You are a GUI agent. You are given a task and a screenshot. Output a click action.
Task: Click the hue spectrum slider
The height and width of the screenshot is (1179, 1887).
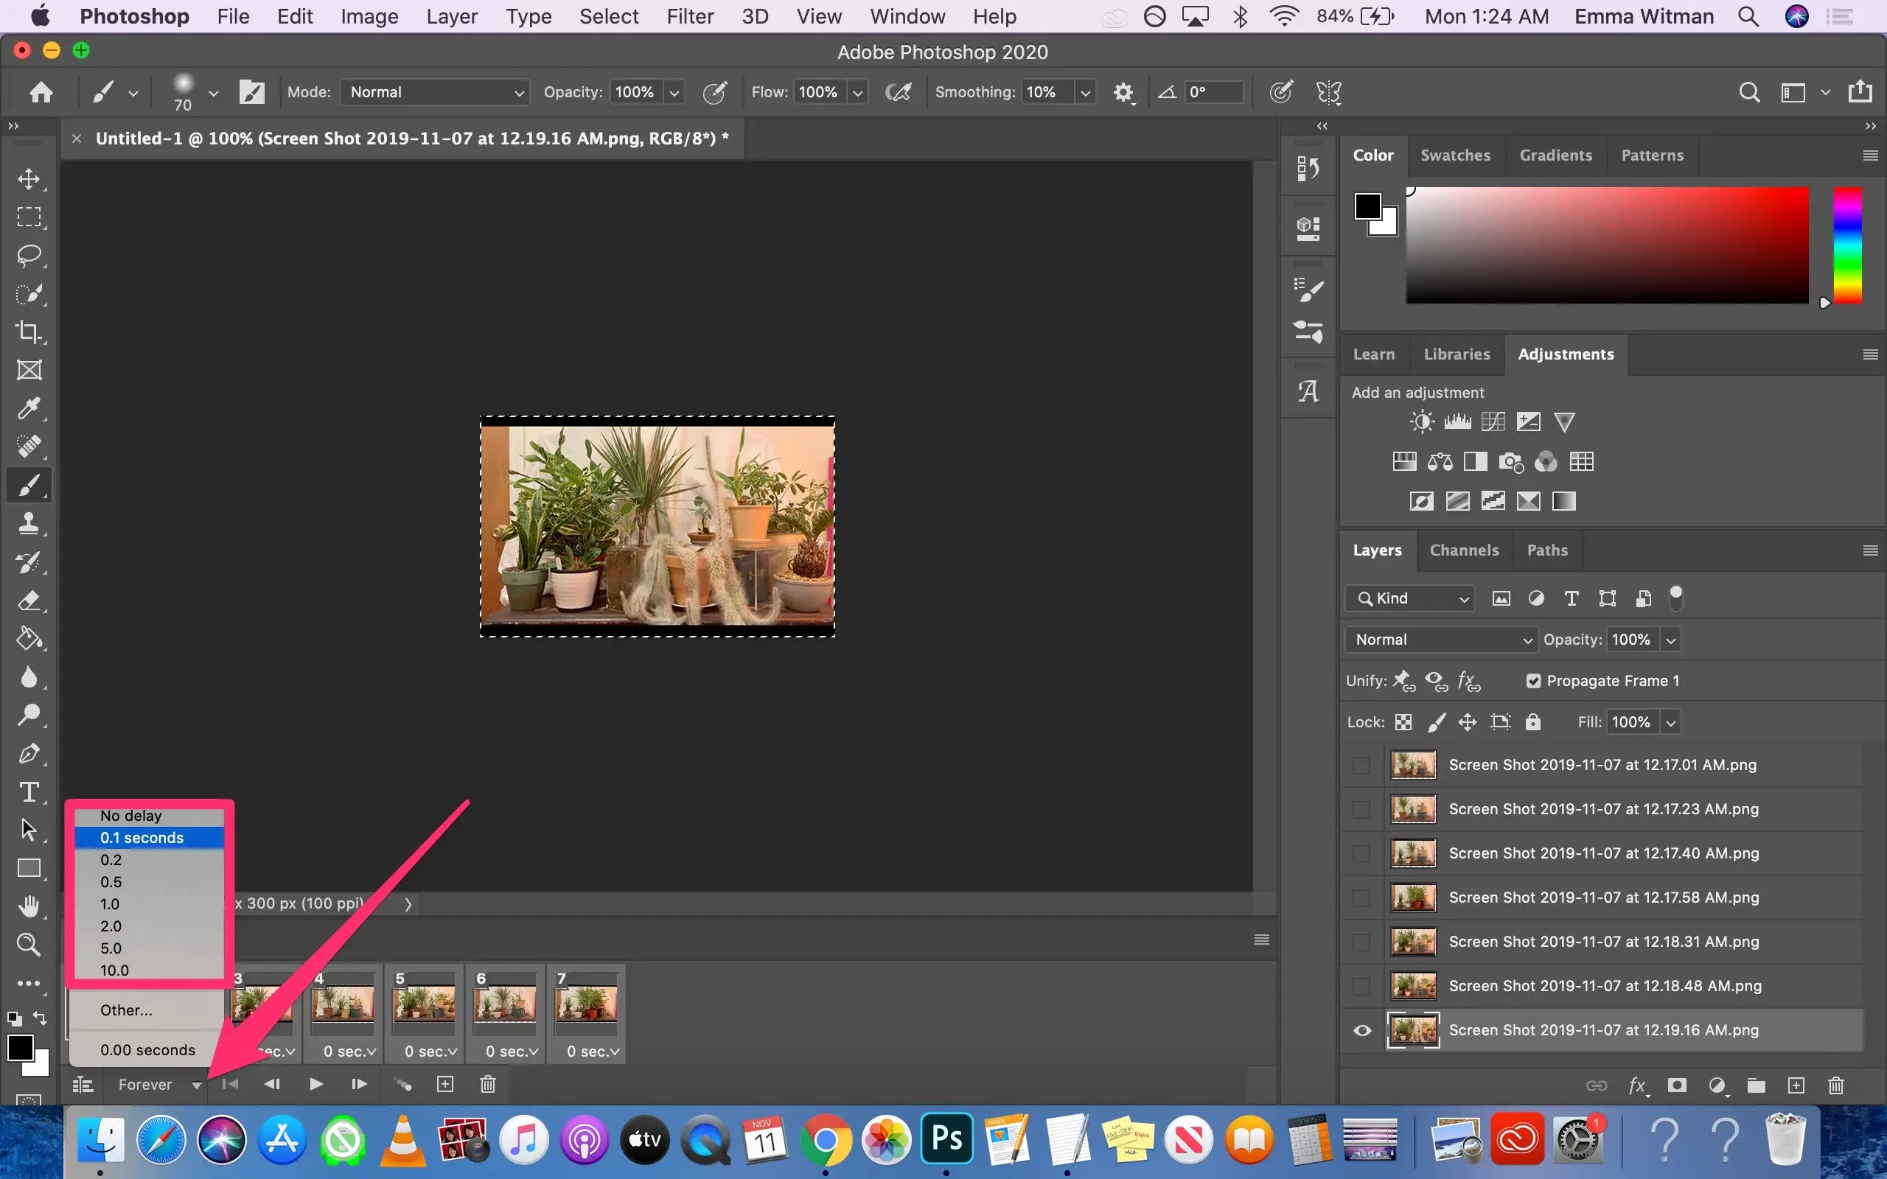pyautogui.click(x=1847, y=245)
